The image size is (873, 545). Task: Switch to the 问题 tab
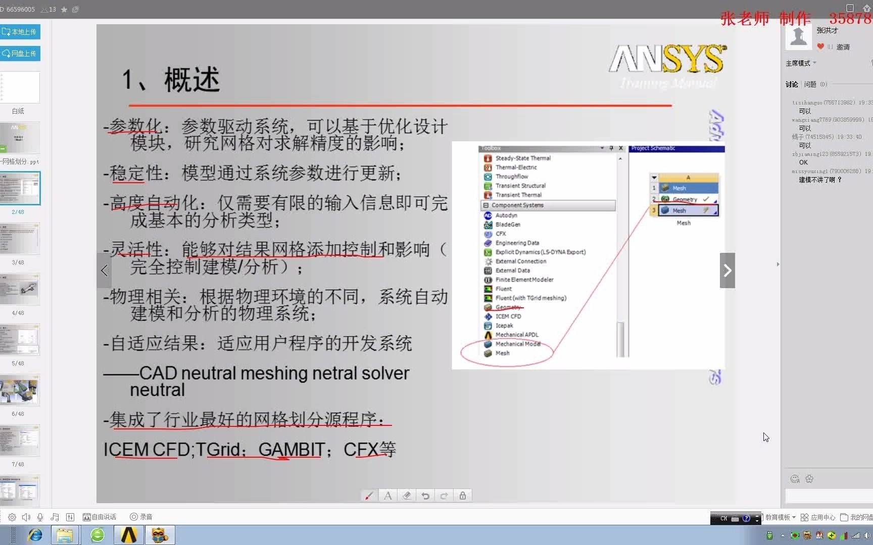[815, 84]
